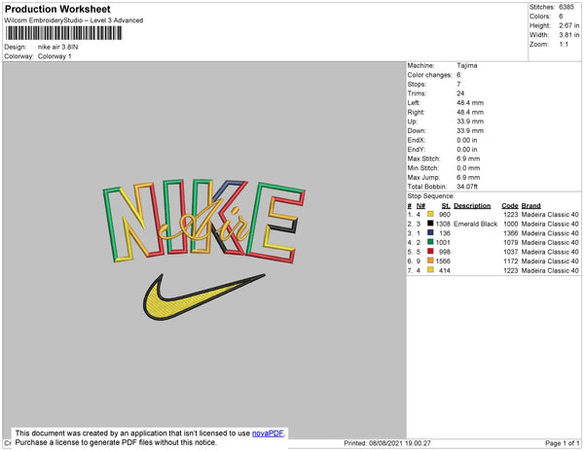584x451 pixels.
Task: Select the EndX value 0.00 in
Action: [x=467, y=140]
